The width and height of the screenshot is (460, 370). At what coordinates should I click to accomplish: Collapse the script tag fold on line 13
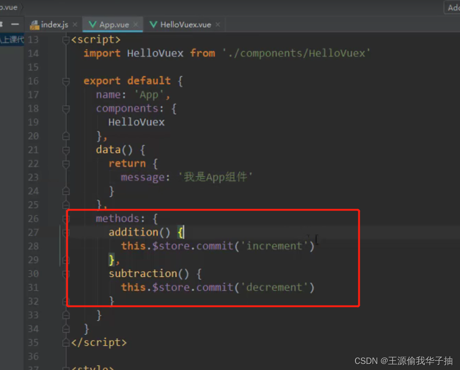[66, 39]
